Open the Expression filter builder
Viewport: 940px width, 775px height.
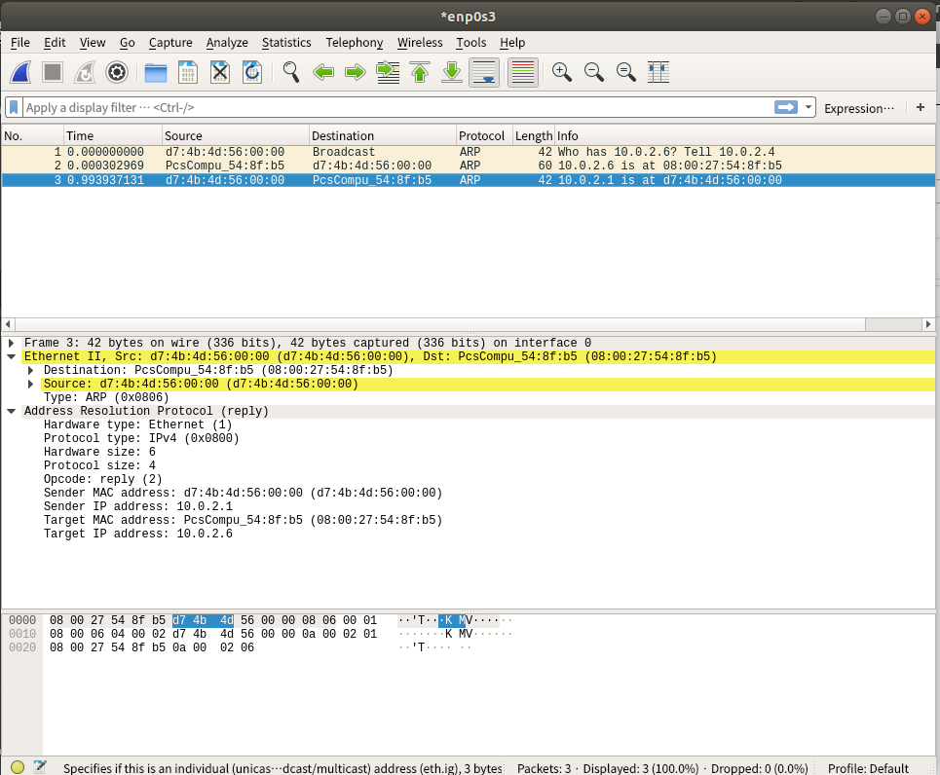(858, 108)
